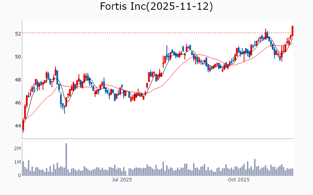The width and height of the screenshot is (313, 195).
Task: Select the Jul 2025 date label
Action: point(122,180)
